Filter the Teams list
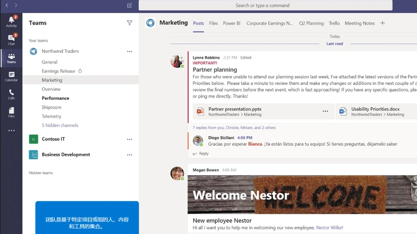This screenshot has height=234, width=417. [x=129, y=23]
